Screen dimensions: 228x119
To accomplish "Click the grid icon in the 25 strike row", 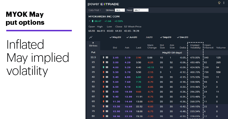I will (x=107, y=62).
